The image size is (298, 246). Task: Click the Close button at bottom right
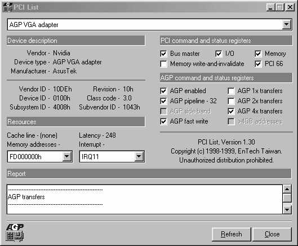coord(272,234)
